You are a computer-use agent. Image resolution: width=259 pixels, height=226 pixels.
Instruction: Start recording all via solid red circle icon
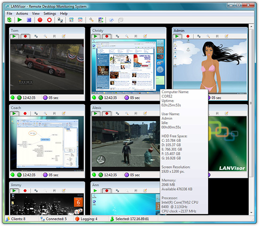(40, 20)
